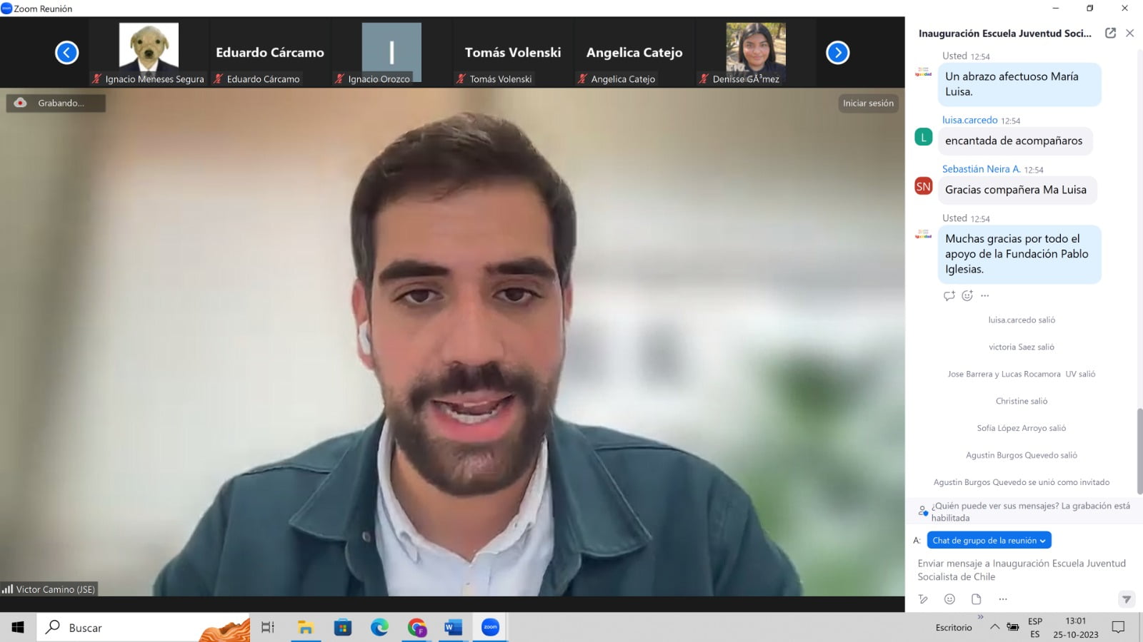Close the meeting chat panel
This screenshot has height=642, width=1143.
point(1129,33)
